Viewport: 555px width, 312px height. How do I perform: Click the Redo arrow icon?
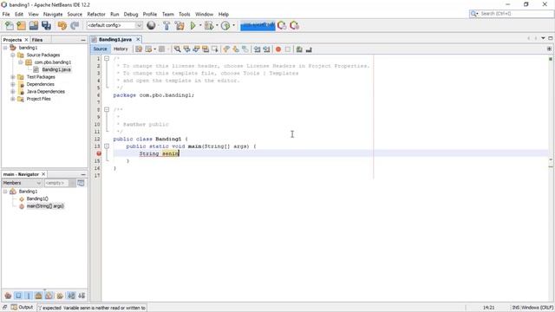coord(75,25)
